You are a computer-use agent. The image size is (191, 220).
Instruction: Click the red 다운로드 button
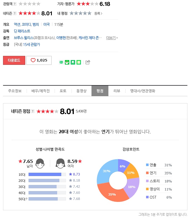pos(14,60)
